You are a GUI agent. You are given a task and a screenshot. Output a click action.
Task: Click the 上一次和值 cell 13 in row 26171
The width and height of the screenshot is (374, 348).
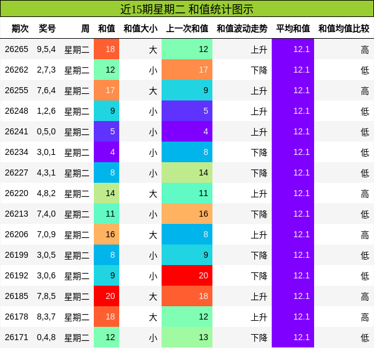(187, 337)
